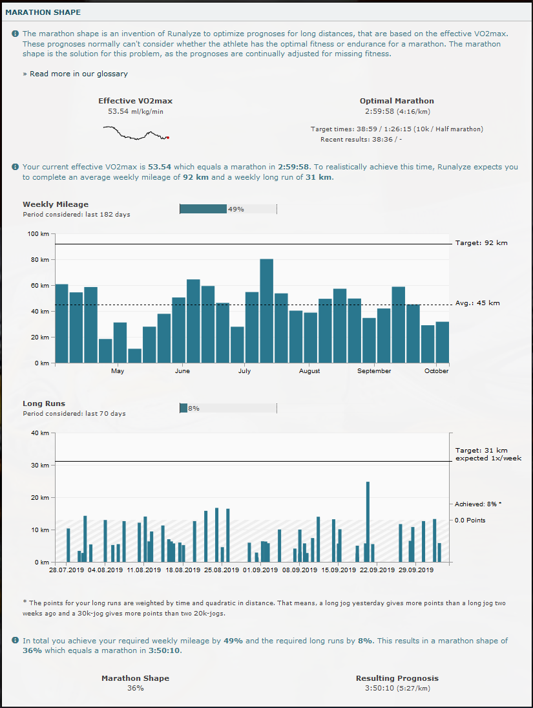
Task: Click the tallest long run bar near 22.09.2019
Action: pos(368,522)
